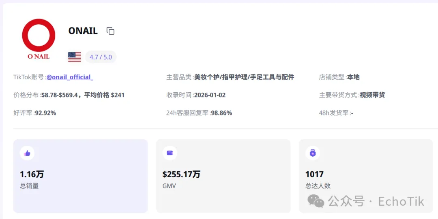Screen dimensions: 438x219
Task: Click the price range $8.78-$569.4 text
Action: (x=59, y=95)
